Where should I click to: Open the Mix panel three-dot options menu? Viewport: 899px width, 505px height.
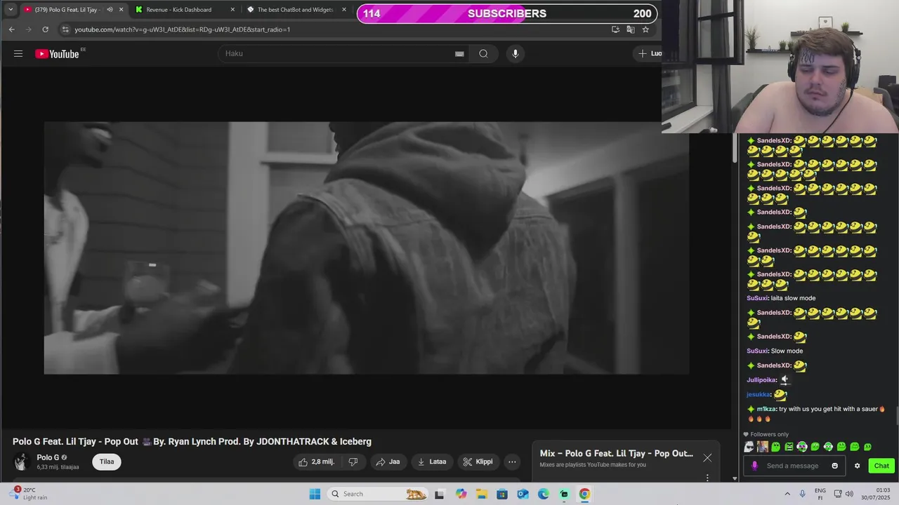pyautogui.click(x=707, y=478)
